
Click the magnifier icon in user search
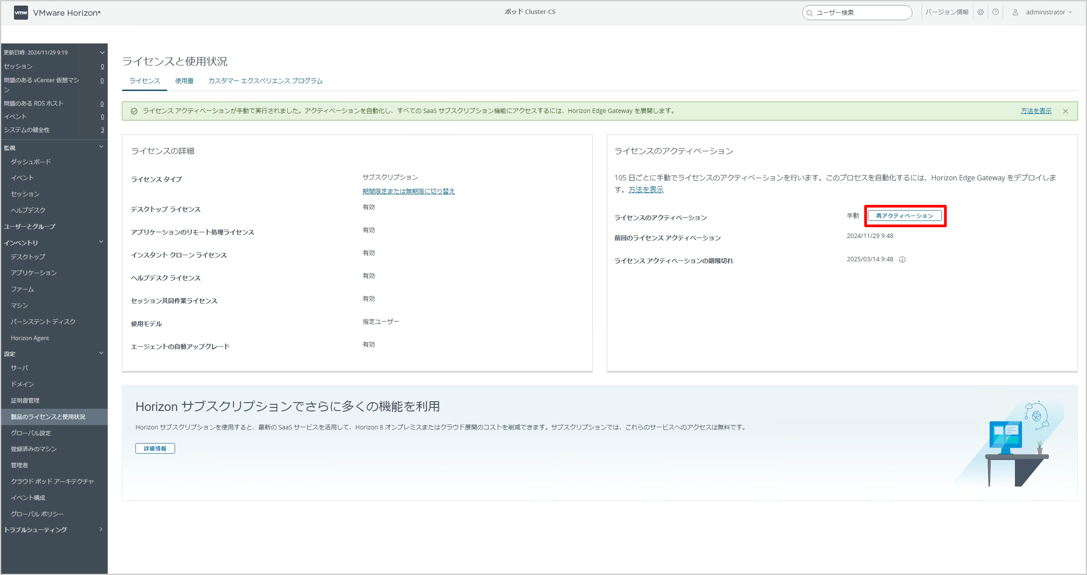[809, 13]
